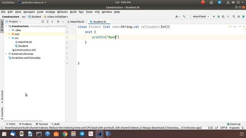Screen dimensions: 246x138
Task: Toggle the tool window bars icon in status bar
Action: (2, 128)
